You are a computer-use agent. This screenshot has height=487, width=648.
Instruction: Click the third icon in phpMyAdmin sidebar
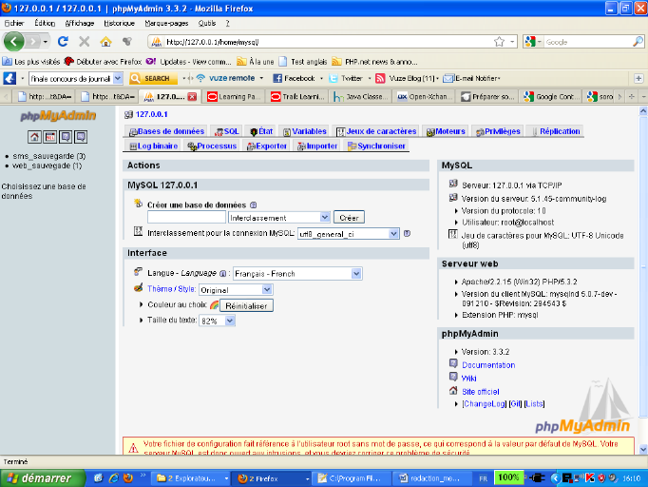click(x=66, y=137)
